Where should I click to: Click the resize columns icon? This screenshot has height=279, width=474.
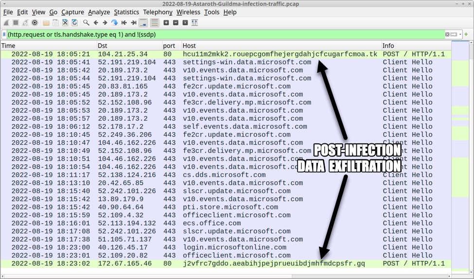pos(194,23)
